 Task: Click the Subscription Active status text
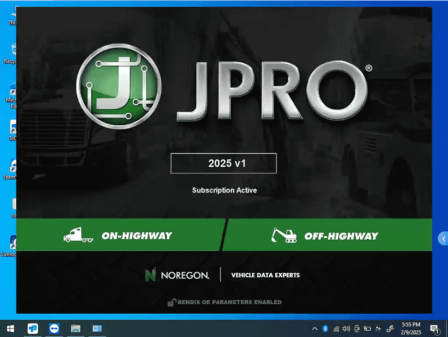coord(224,190)
